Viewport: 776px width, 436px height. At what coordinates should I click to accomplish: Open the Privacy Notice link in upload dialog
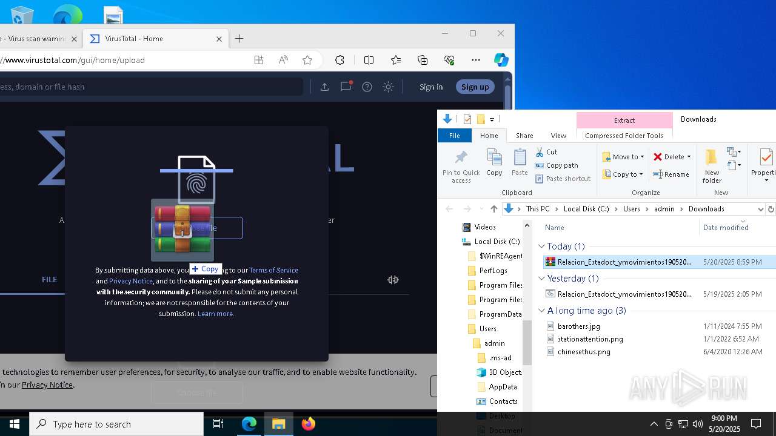131,281
